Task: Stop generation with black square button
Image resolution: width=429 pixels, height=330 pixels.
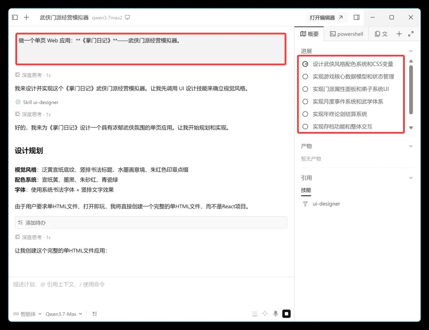Action: pos(286,314)
